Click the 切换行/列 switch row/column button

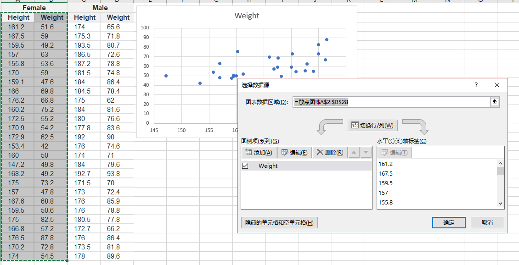(x=372, y=126)
